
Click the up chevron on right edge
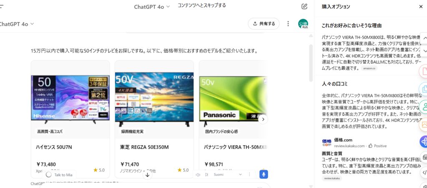424,38
